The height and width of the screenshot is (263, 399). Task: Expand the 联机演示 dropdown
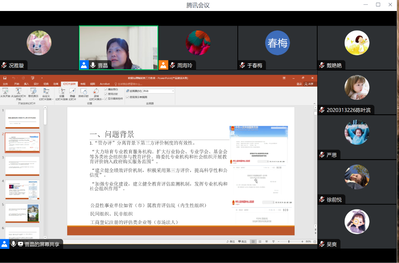pos(33,99)
